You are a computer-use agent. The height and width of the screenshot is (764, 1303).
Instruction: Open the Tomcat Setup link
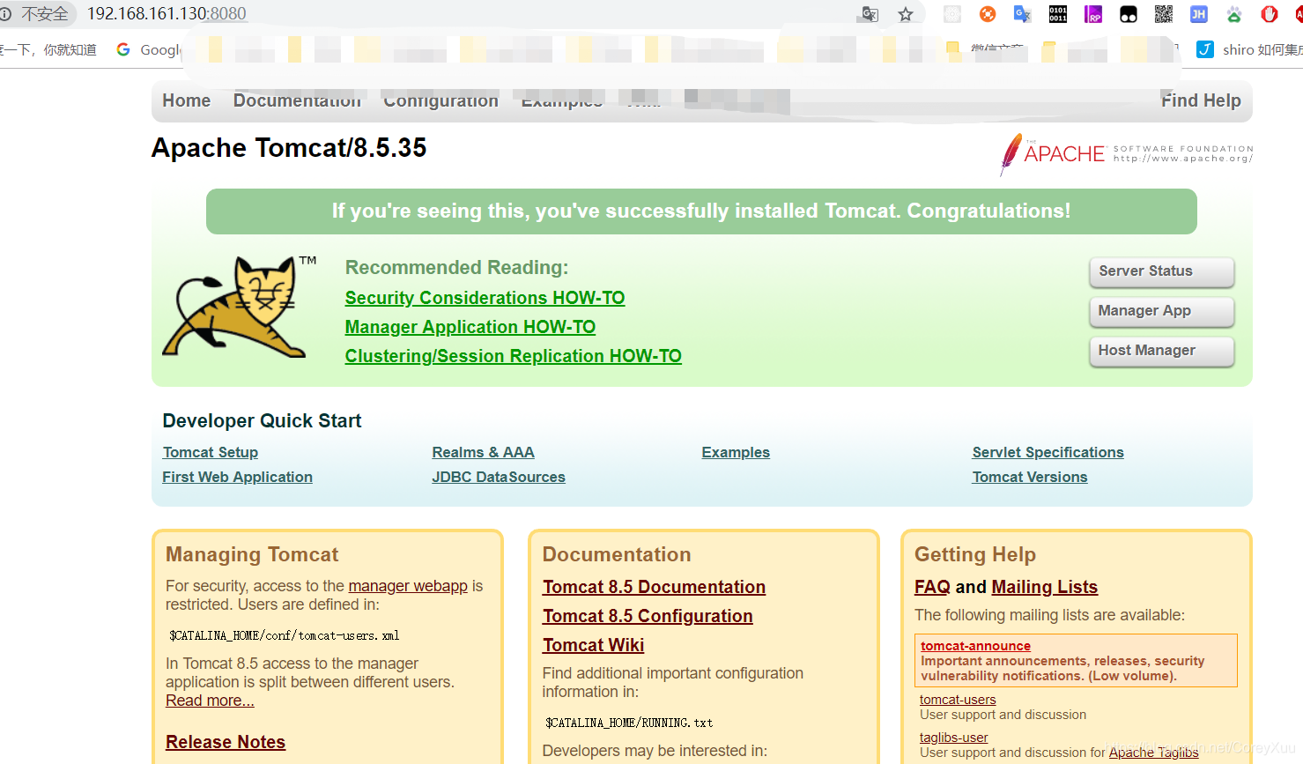(211, 452)
